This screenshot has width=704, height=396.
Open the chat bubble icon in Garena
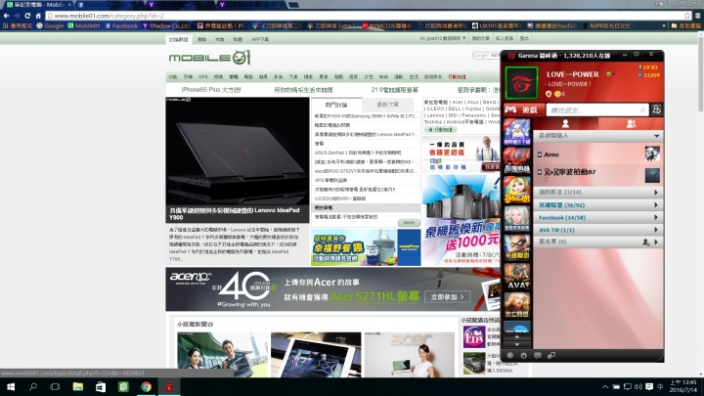pos(538,355)
